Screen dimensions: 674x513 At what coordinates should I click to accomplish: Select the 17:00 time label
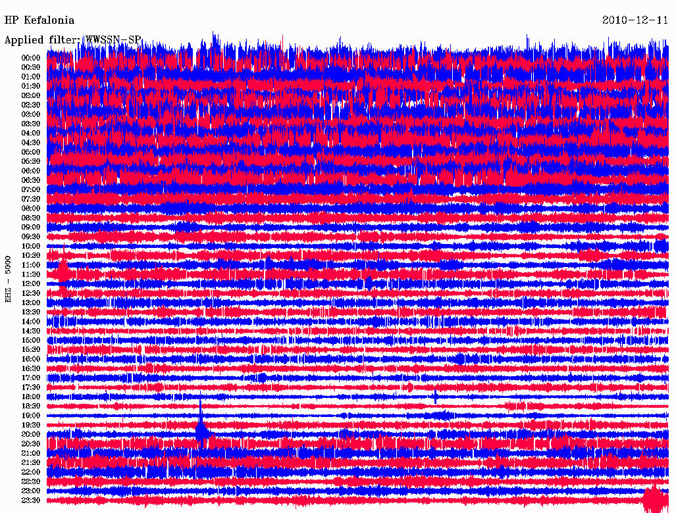(x=31, y=378)
